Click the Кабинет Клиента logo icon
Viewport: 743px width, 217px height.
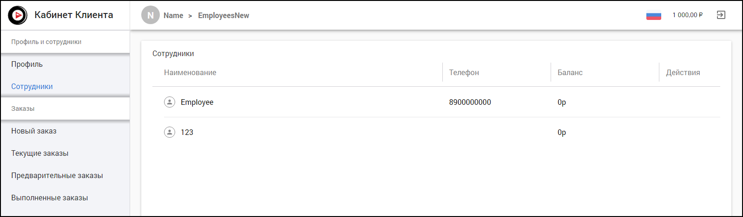click(x=18, y=15)
